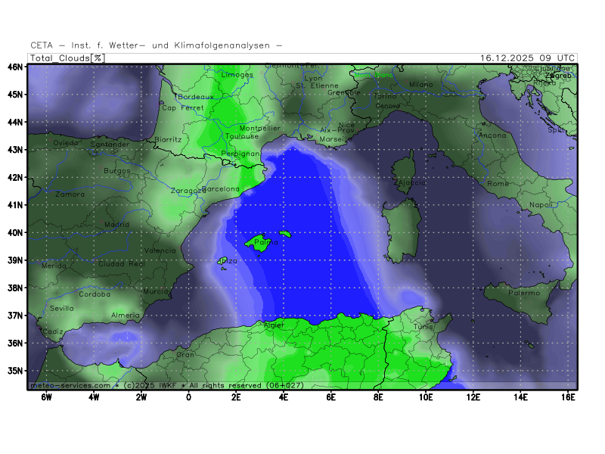
Task: Click the 10E longitude axis label
Action: coord(426,396)
